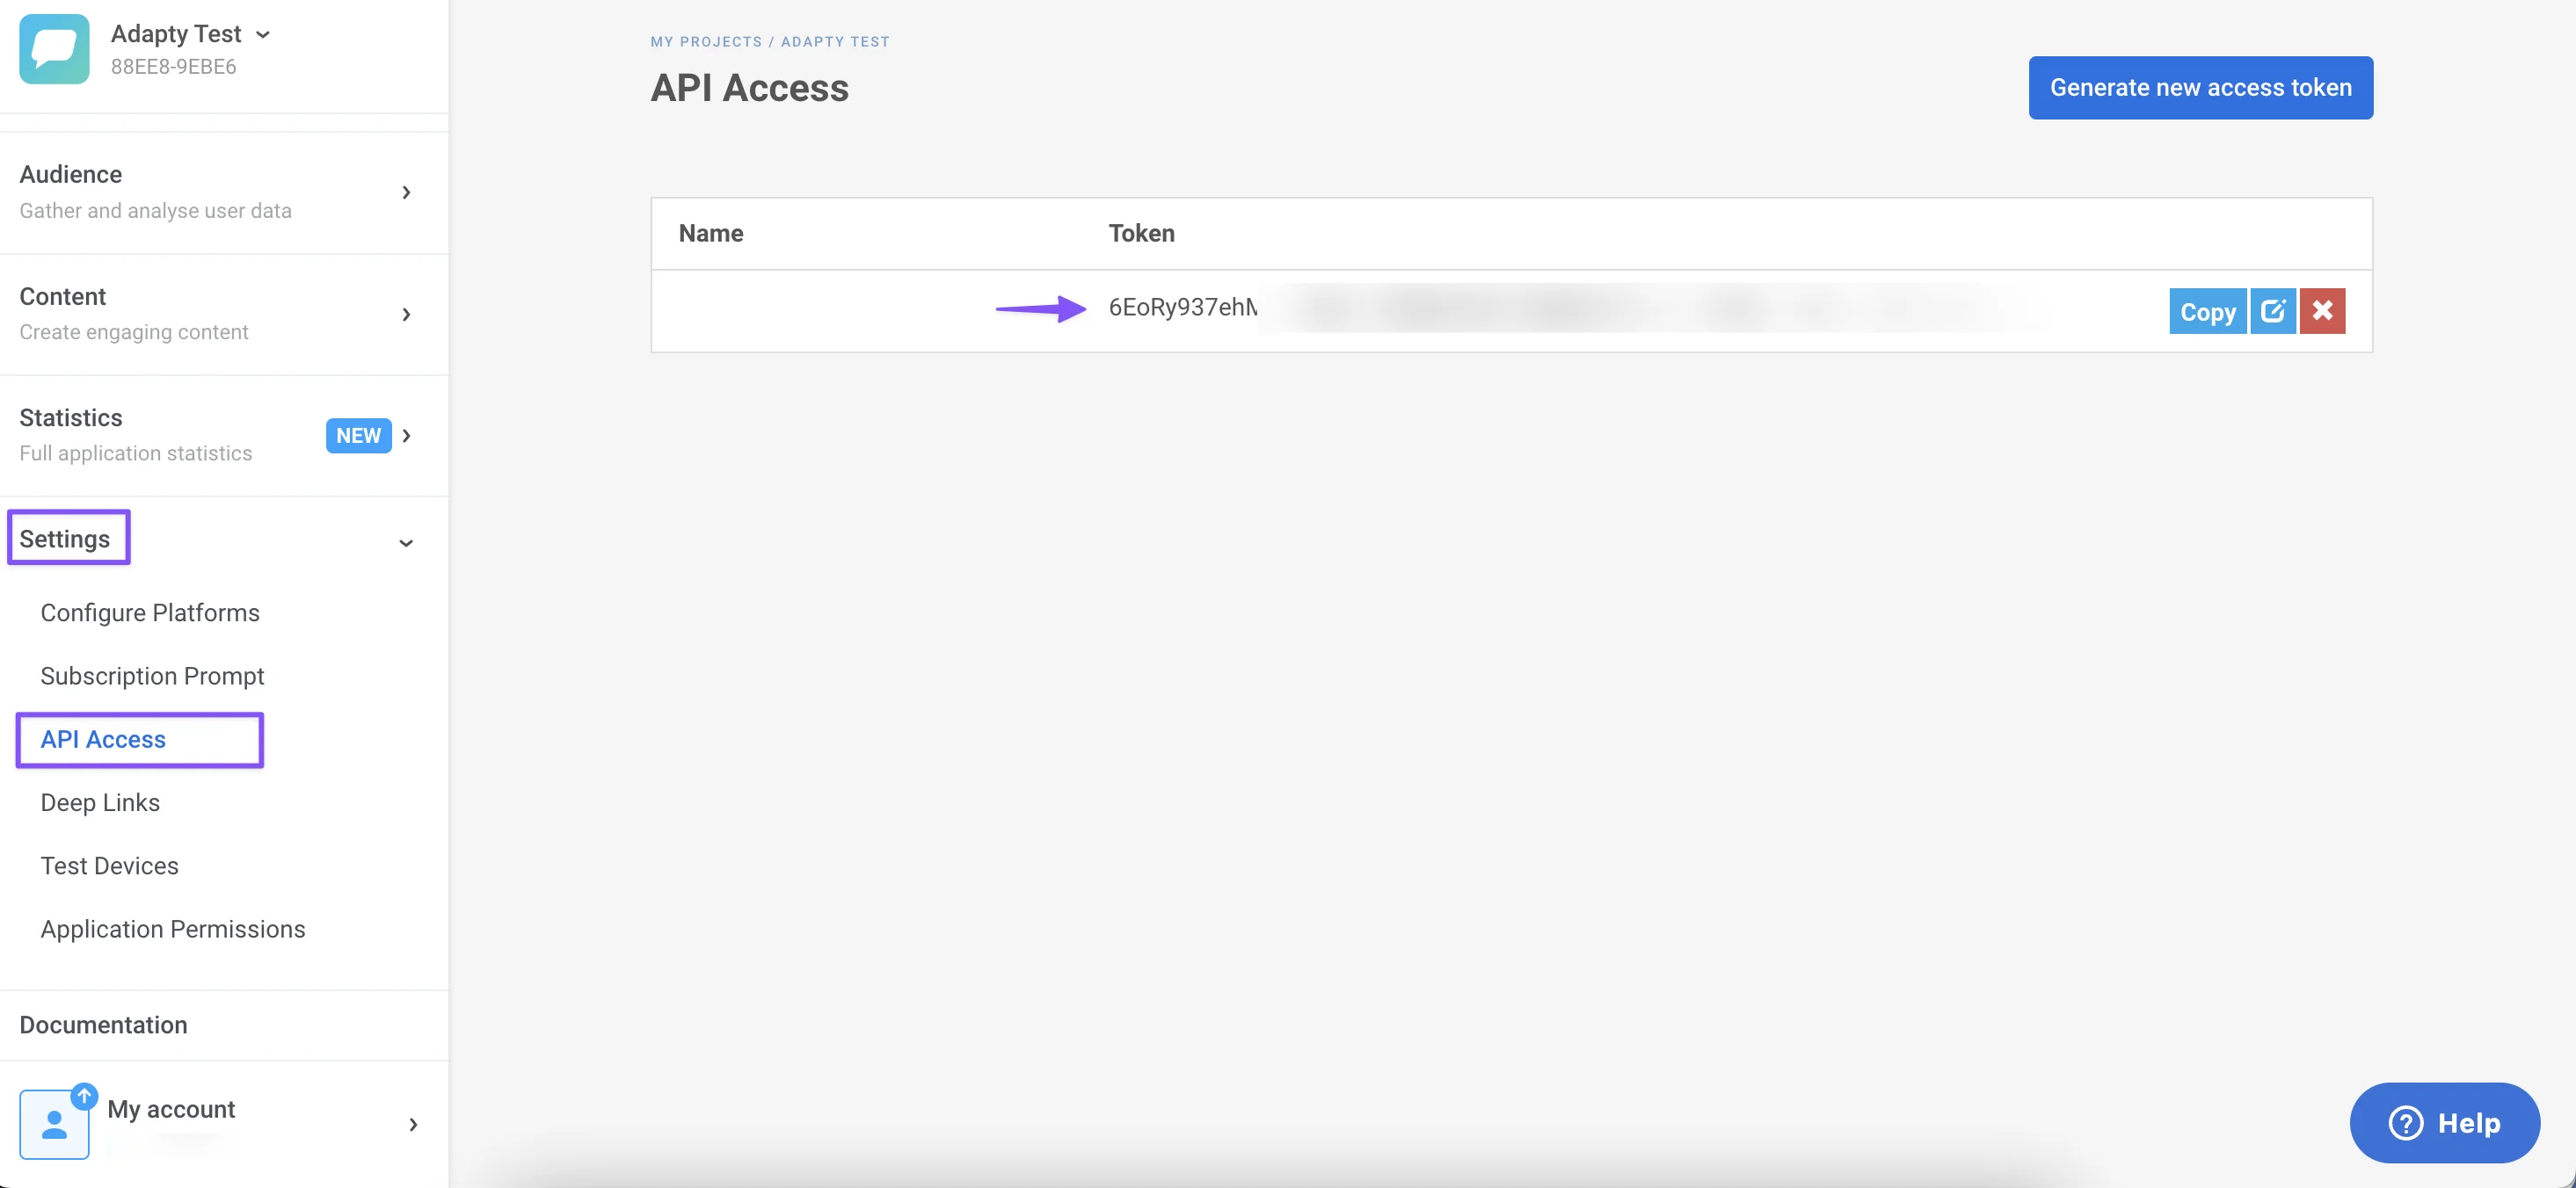Expand the Content section chevron
This screenshot has width=2576, height=1188.
406,315
